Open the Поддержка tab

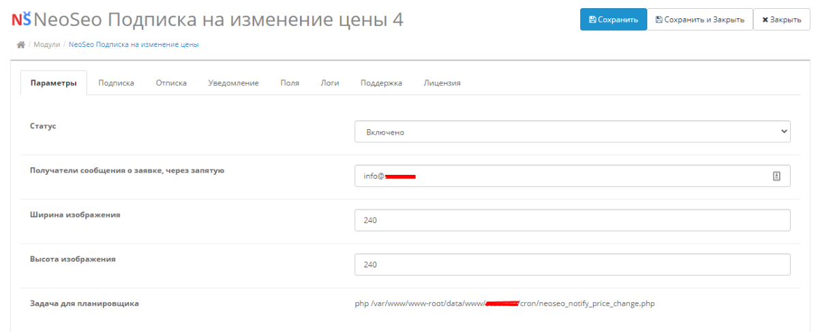coord(381,83)
